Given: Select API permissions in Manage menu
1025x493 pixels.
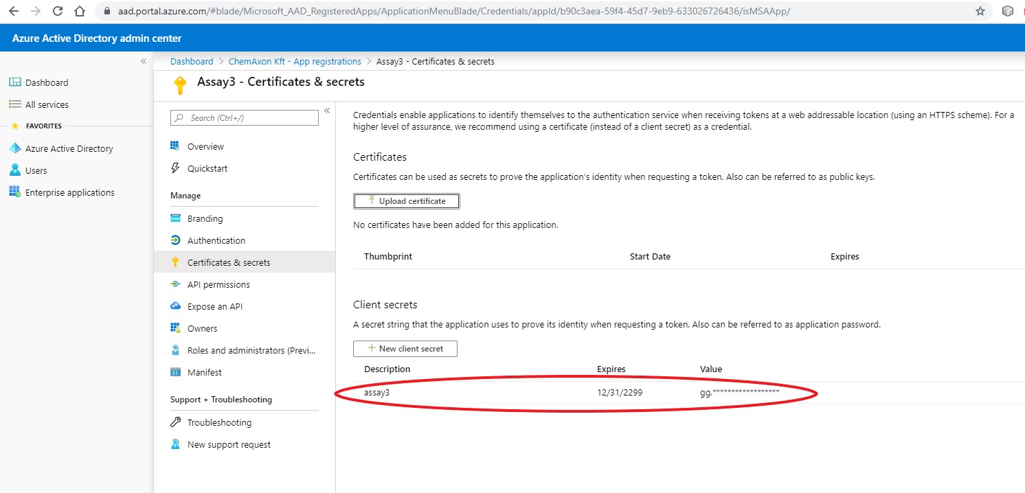Looking at the screenshot, I should pos(218,284).
